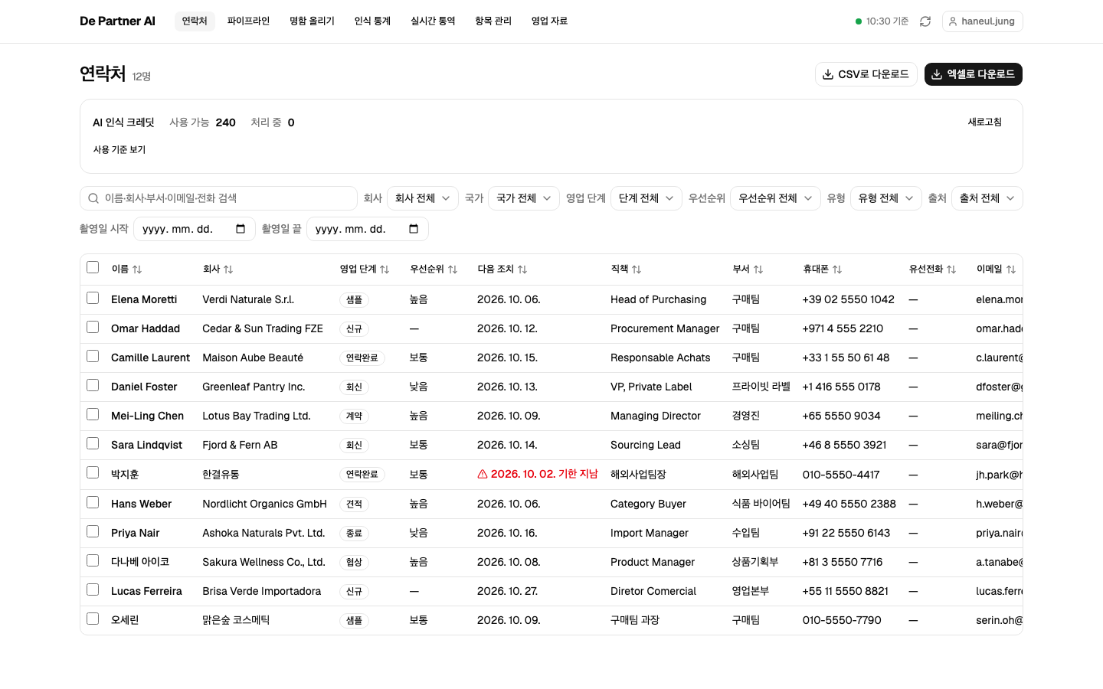Sort by 회사 column arrows icon
This screenshot has width=1103, height=689.
[x=228, y=269]
